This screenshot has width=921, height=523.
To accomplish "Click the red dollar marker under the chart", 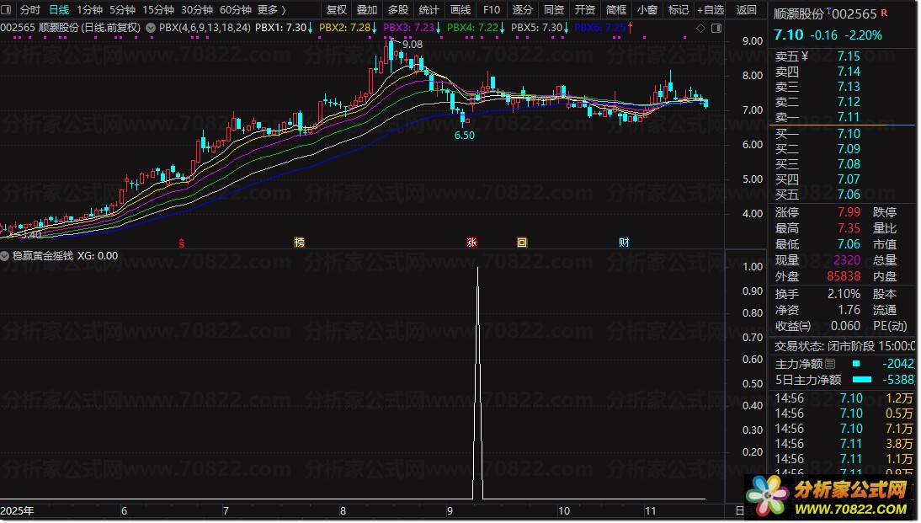I will [x=182, y=243].
